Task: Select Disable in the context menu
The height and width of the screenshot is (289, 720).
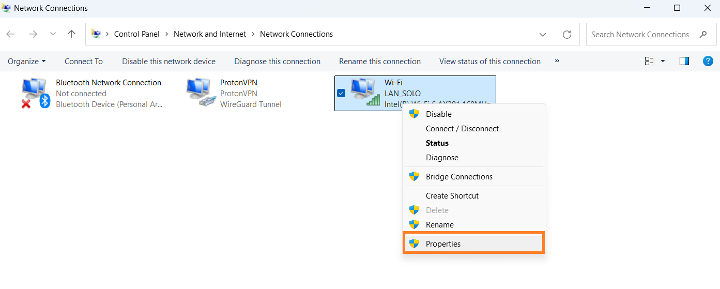Action: tap(438, 114)
